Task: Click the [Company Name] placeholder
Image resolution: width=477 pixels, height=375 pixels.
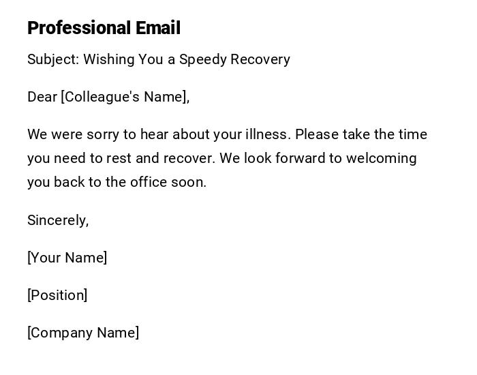Action: click(83, 333)
